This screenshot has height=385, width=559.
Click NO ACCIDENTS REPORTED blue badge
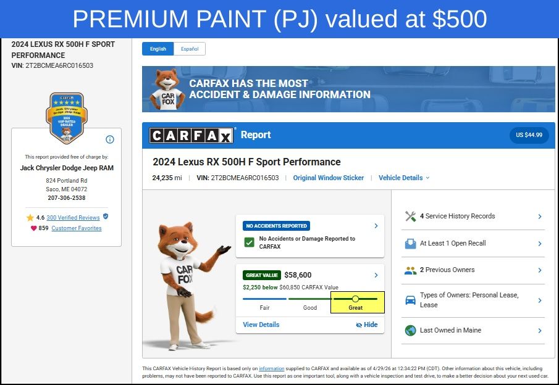click(x=276, y=226)
